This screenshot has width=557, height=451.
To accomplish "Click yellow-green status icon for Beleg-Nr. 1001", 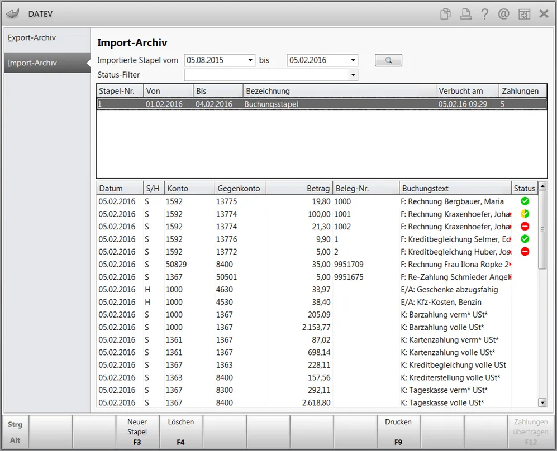I will (x=525, y=214).
